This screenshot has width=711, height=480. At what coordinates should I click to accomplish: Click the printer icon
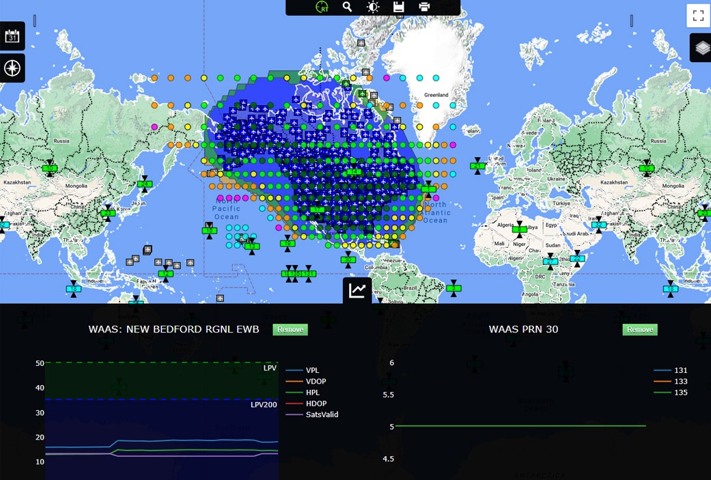pyautogui.click(x=424, y=7)
